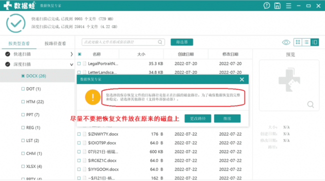Switch to 按类型查看 tab
This screenshot has width=325, height=181.
pyautogui.click(x=19, y=43)
